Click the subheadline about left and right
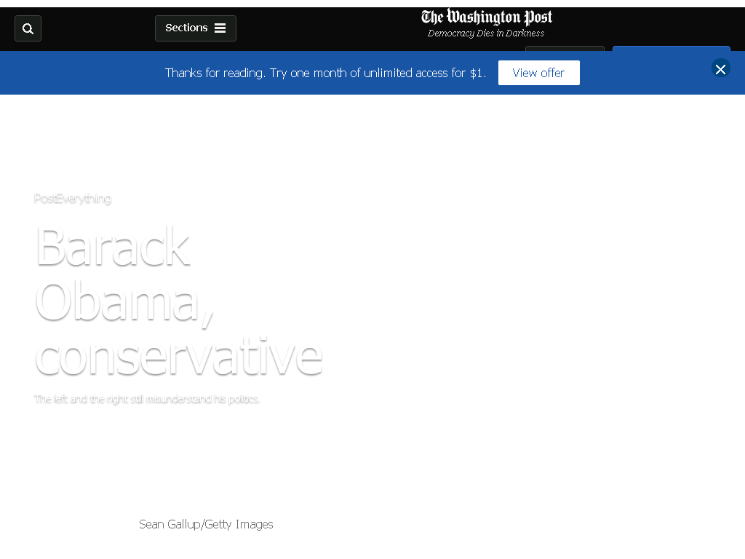The width and height of the screenshot is (745, 559). click(x=147, y=399)
